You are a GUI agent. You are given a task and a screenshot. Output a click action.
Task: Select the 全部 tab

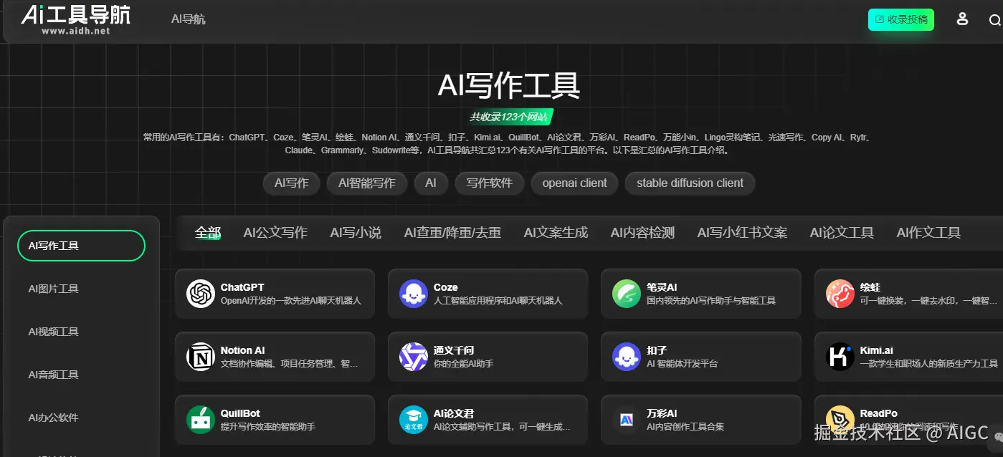[x=208, y=232]
